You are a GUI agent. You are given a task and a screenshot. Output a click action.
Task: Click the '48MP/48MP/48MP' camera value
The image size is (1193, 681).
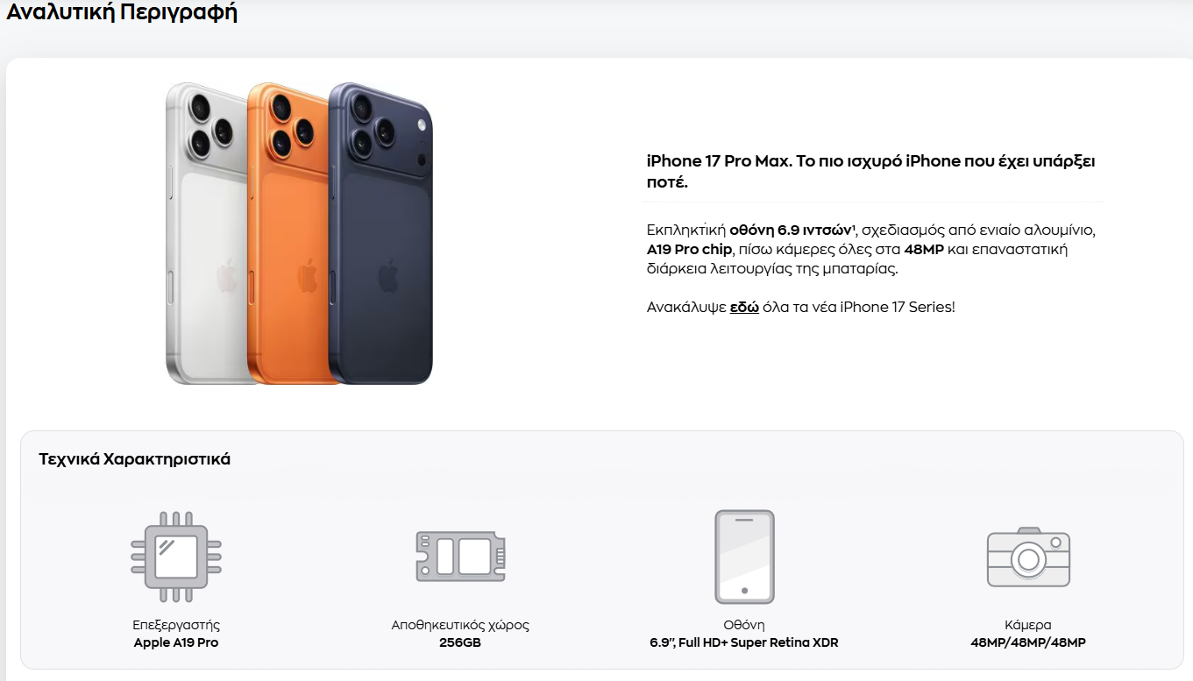pos(1028,642)
